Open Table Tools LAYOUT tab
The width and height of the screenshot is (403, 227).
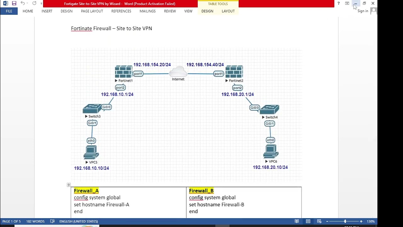coord(228,11)
